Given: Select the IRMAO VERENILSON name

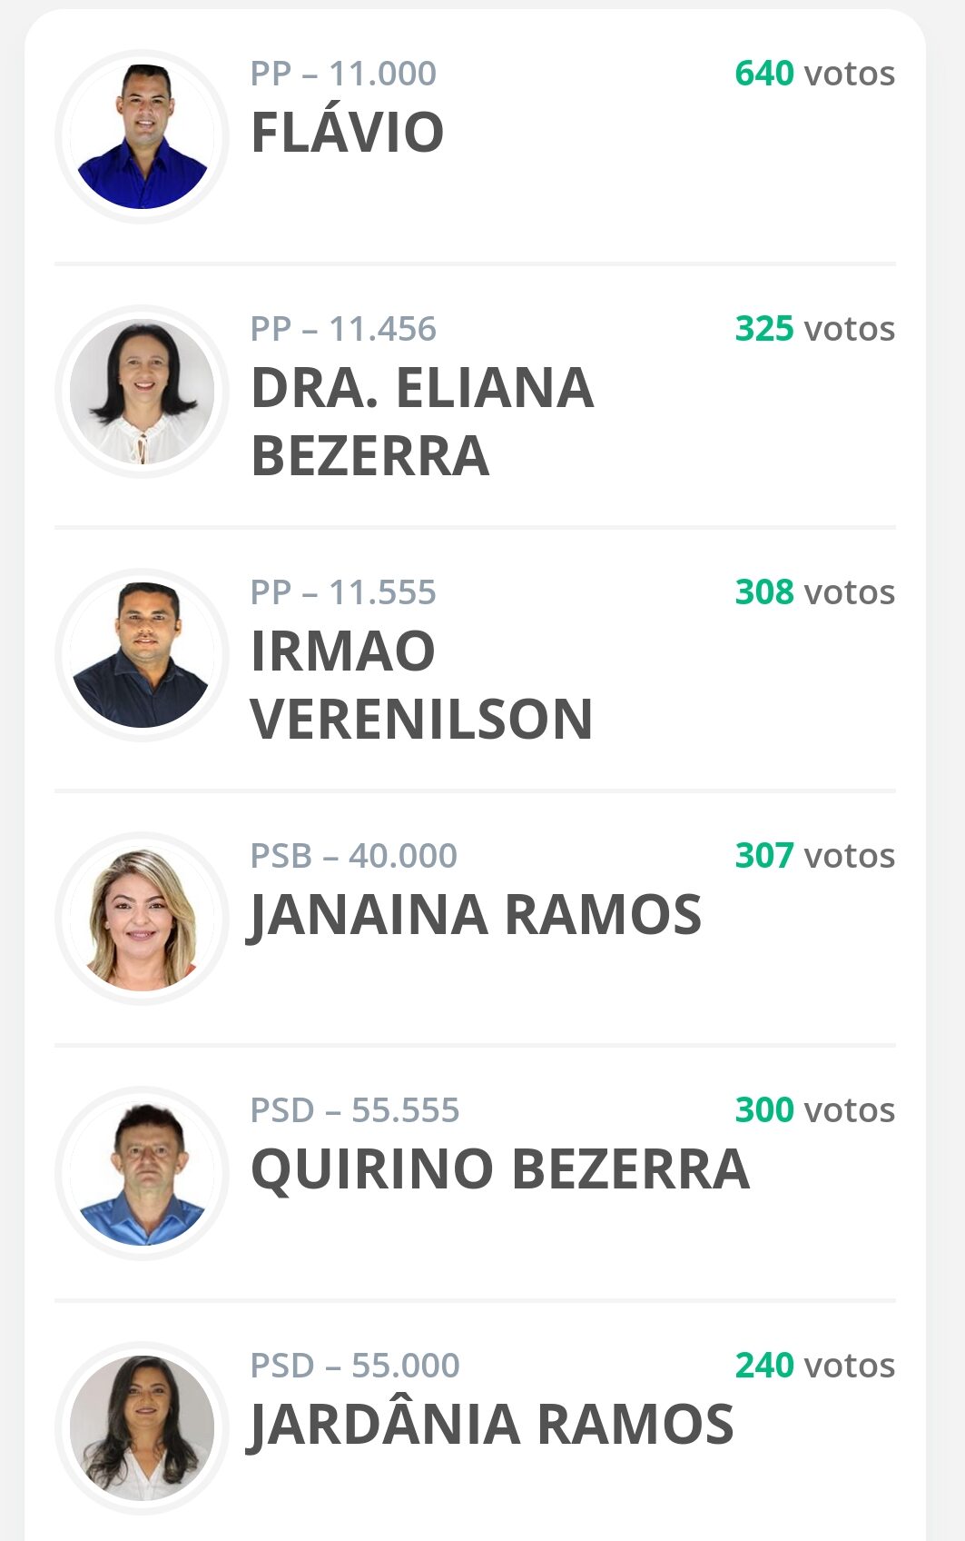Looking at the screenshot, I should tap(422, 685).
